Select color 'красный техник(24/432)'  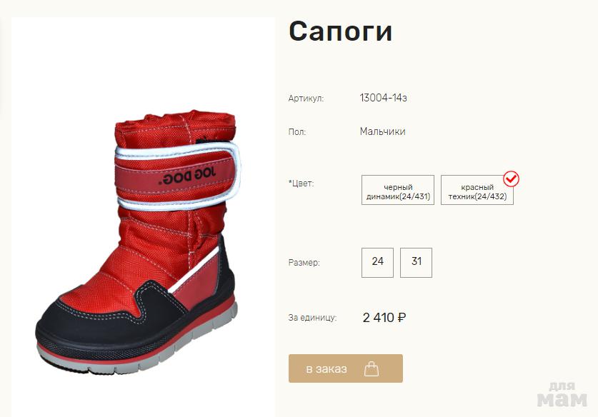click(x=477, y=190)
